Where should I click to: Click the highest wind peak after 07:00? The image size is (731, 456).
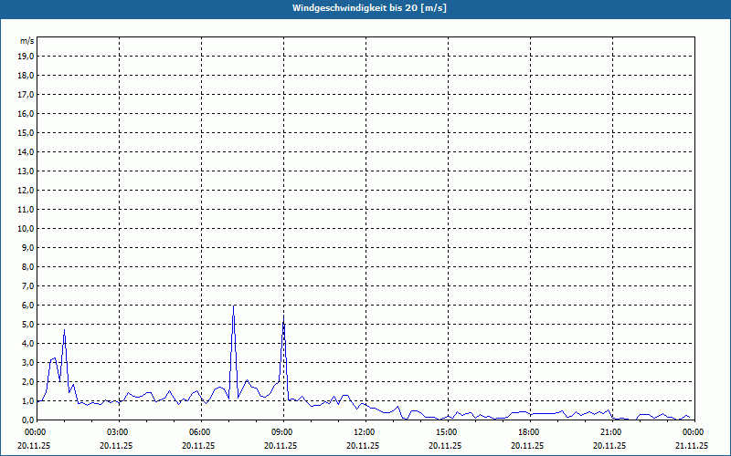[x=234, y=306]
